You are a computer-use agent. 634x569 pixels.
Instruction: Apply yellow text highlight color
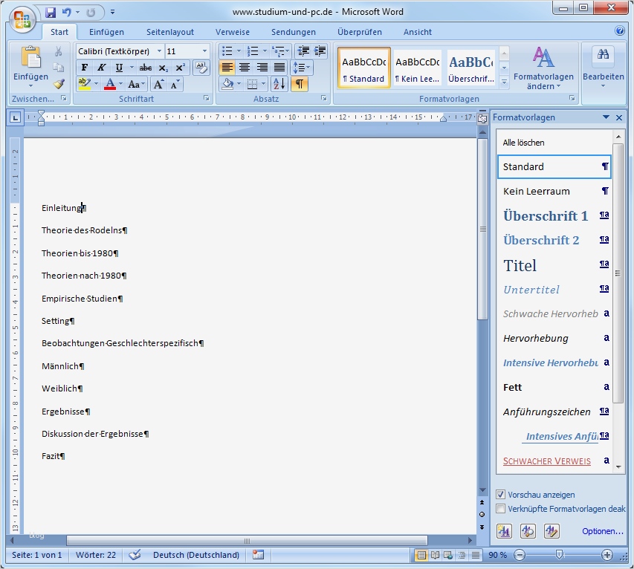pos(85,84)
